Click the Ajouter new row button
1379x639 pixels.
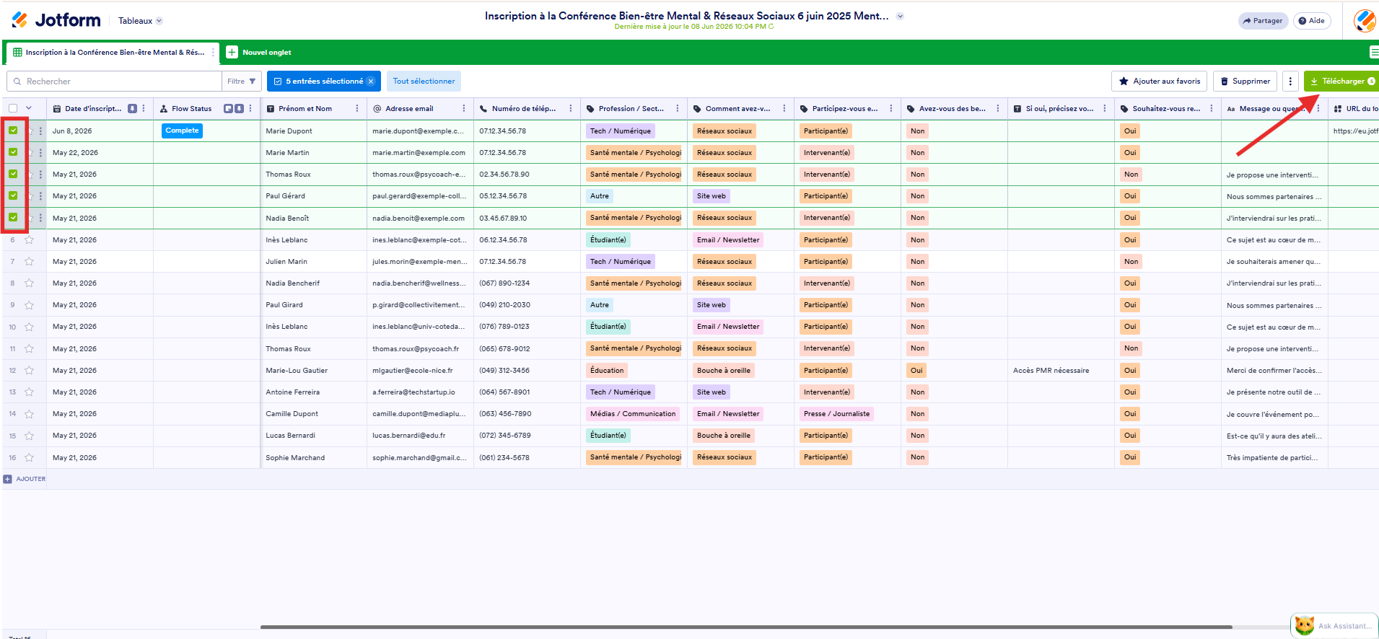[x=25, y=479]
